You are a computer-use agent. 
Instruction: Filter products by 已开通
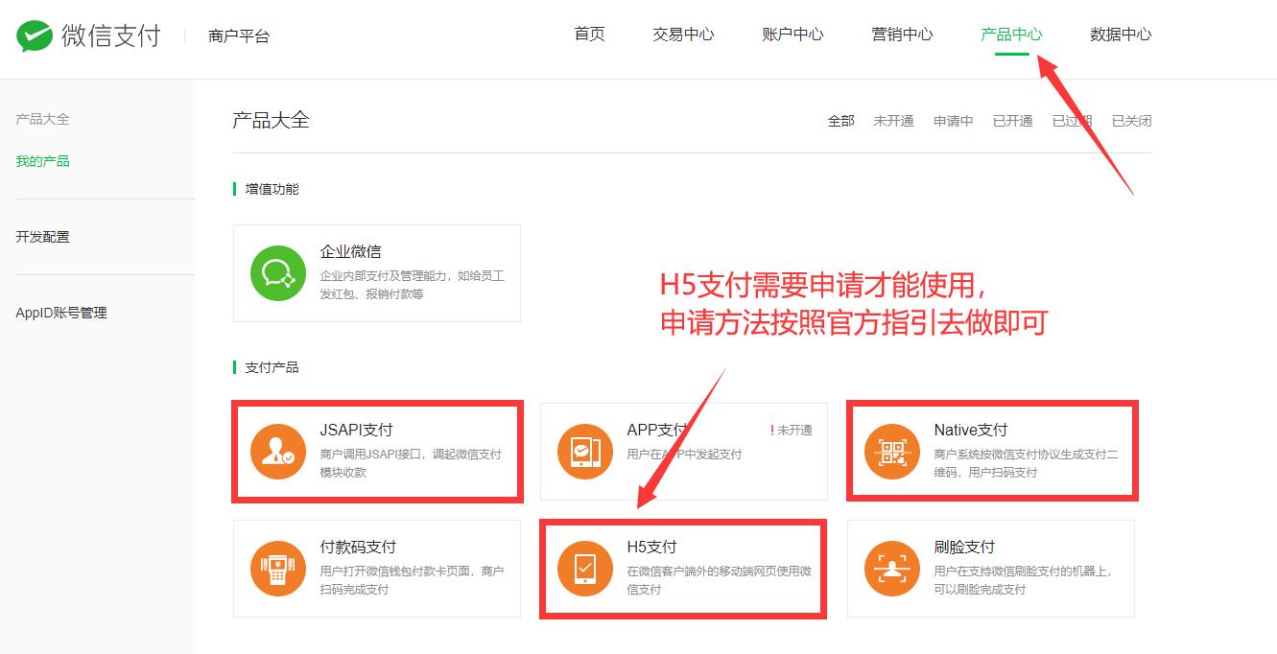pyautogui.click(x=1013, y=121)
